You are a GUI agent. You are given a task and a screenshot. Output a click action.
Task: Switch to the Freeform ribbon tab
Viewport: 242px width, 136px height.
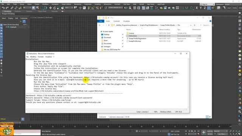(18, 11)
